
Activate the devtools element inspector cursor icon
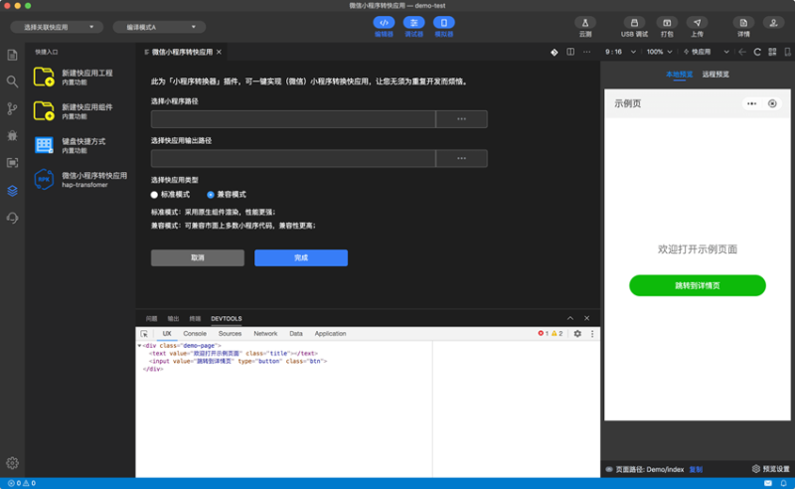144,334
